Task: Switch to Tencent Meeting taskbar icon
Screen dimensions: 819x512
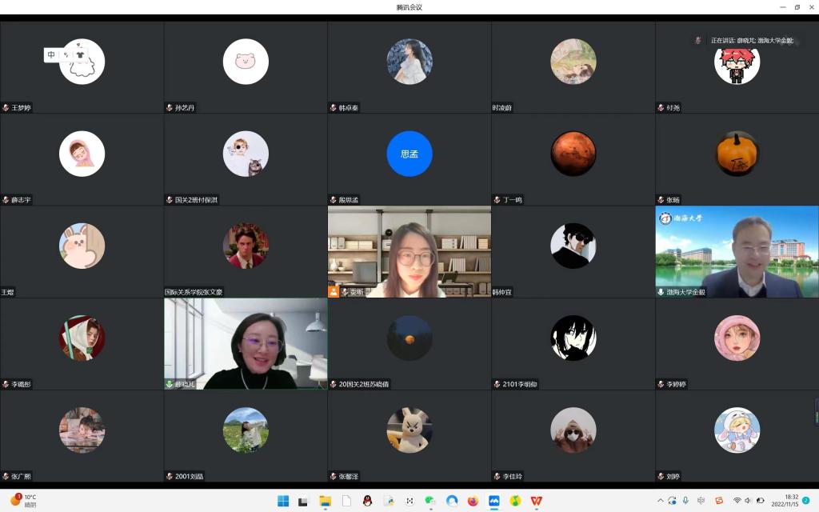Action: tap(494, 501)
